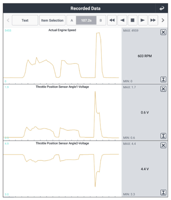Toggle the cursor icon on Actual Engine Speed graph
Image resolution: width=171 pixels, height=200 pixels.
(x=163, y=79)
